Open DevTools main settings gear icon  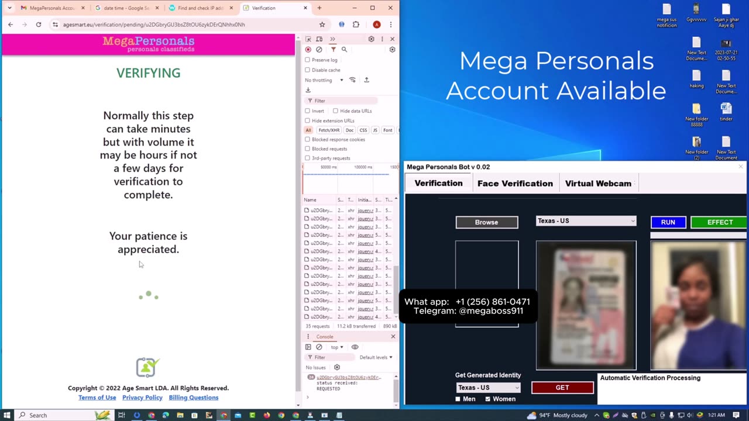tap(371, 39)
